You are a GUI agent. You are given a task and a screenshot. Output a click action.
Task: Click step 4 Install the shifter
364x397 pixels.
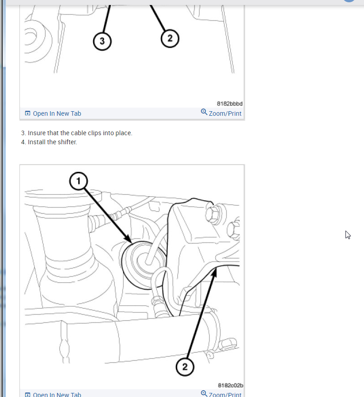49,142
